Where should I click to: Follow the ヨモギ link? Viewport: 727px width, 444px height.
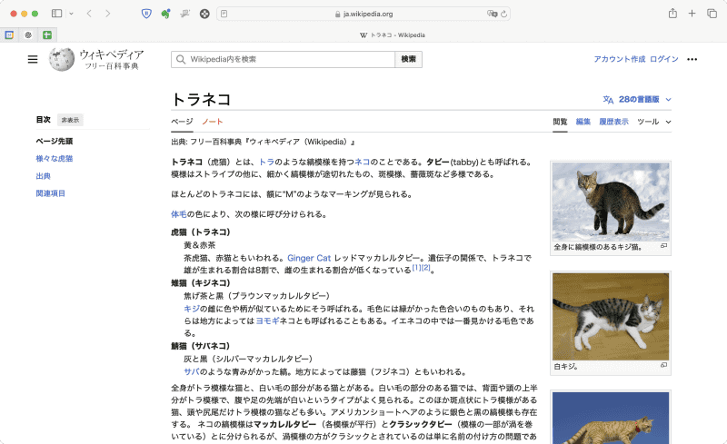pos(267,321)
